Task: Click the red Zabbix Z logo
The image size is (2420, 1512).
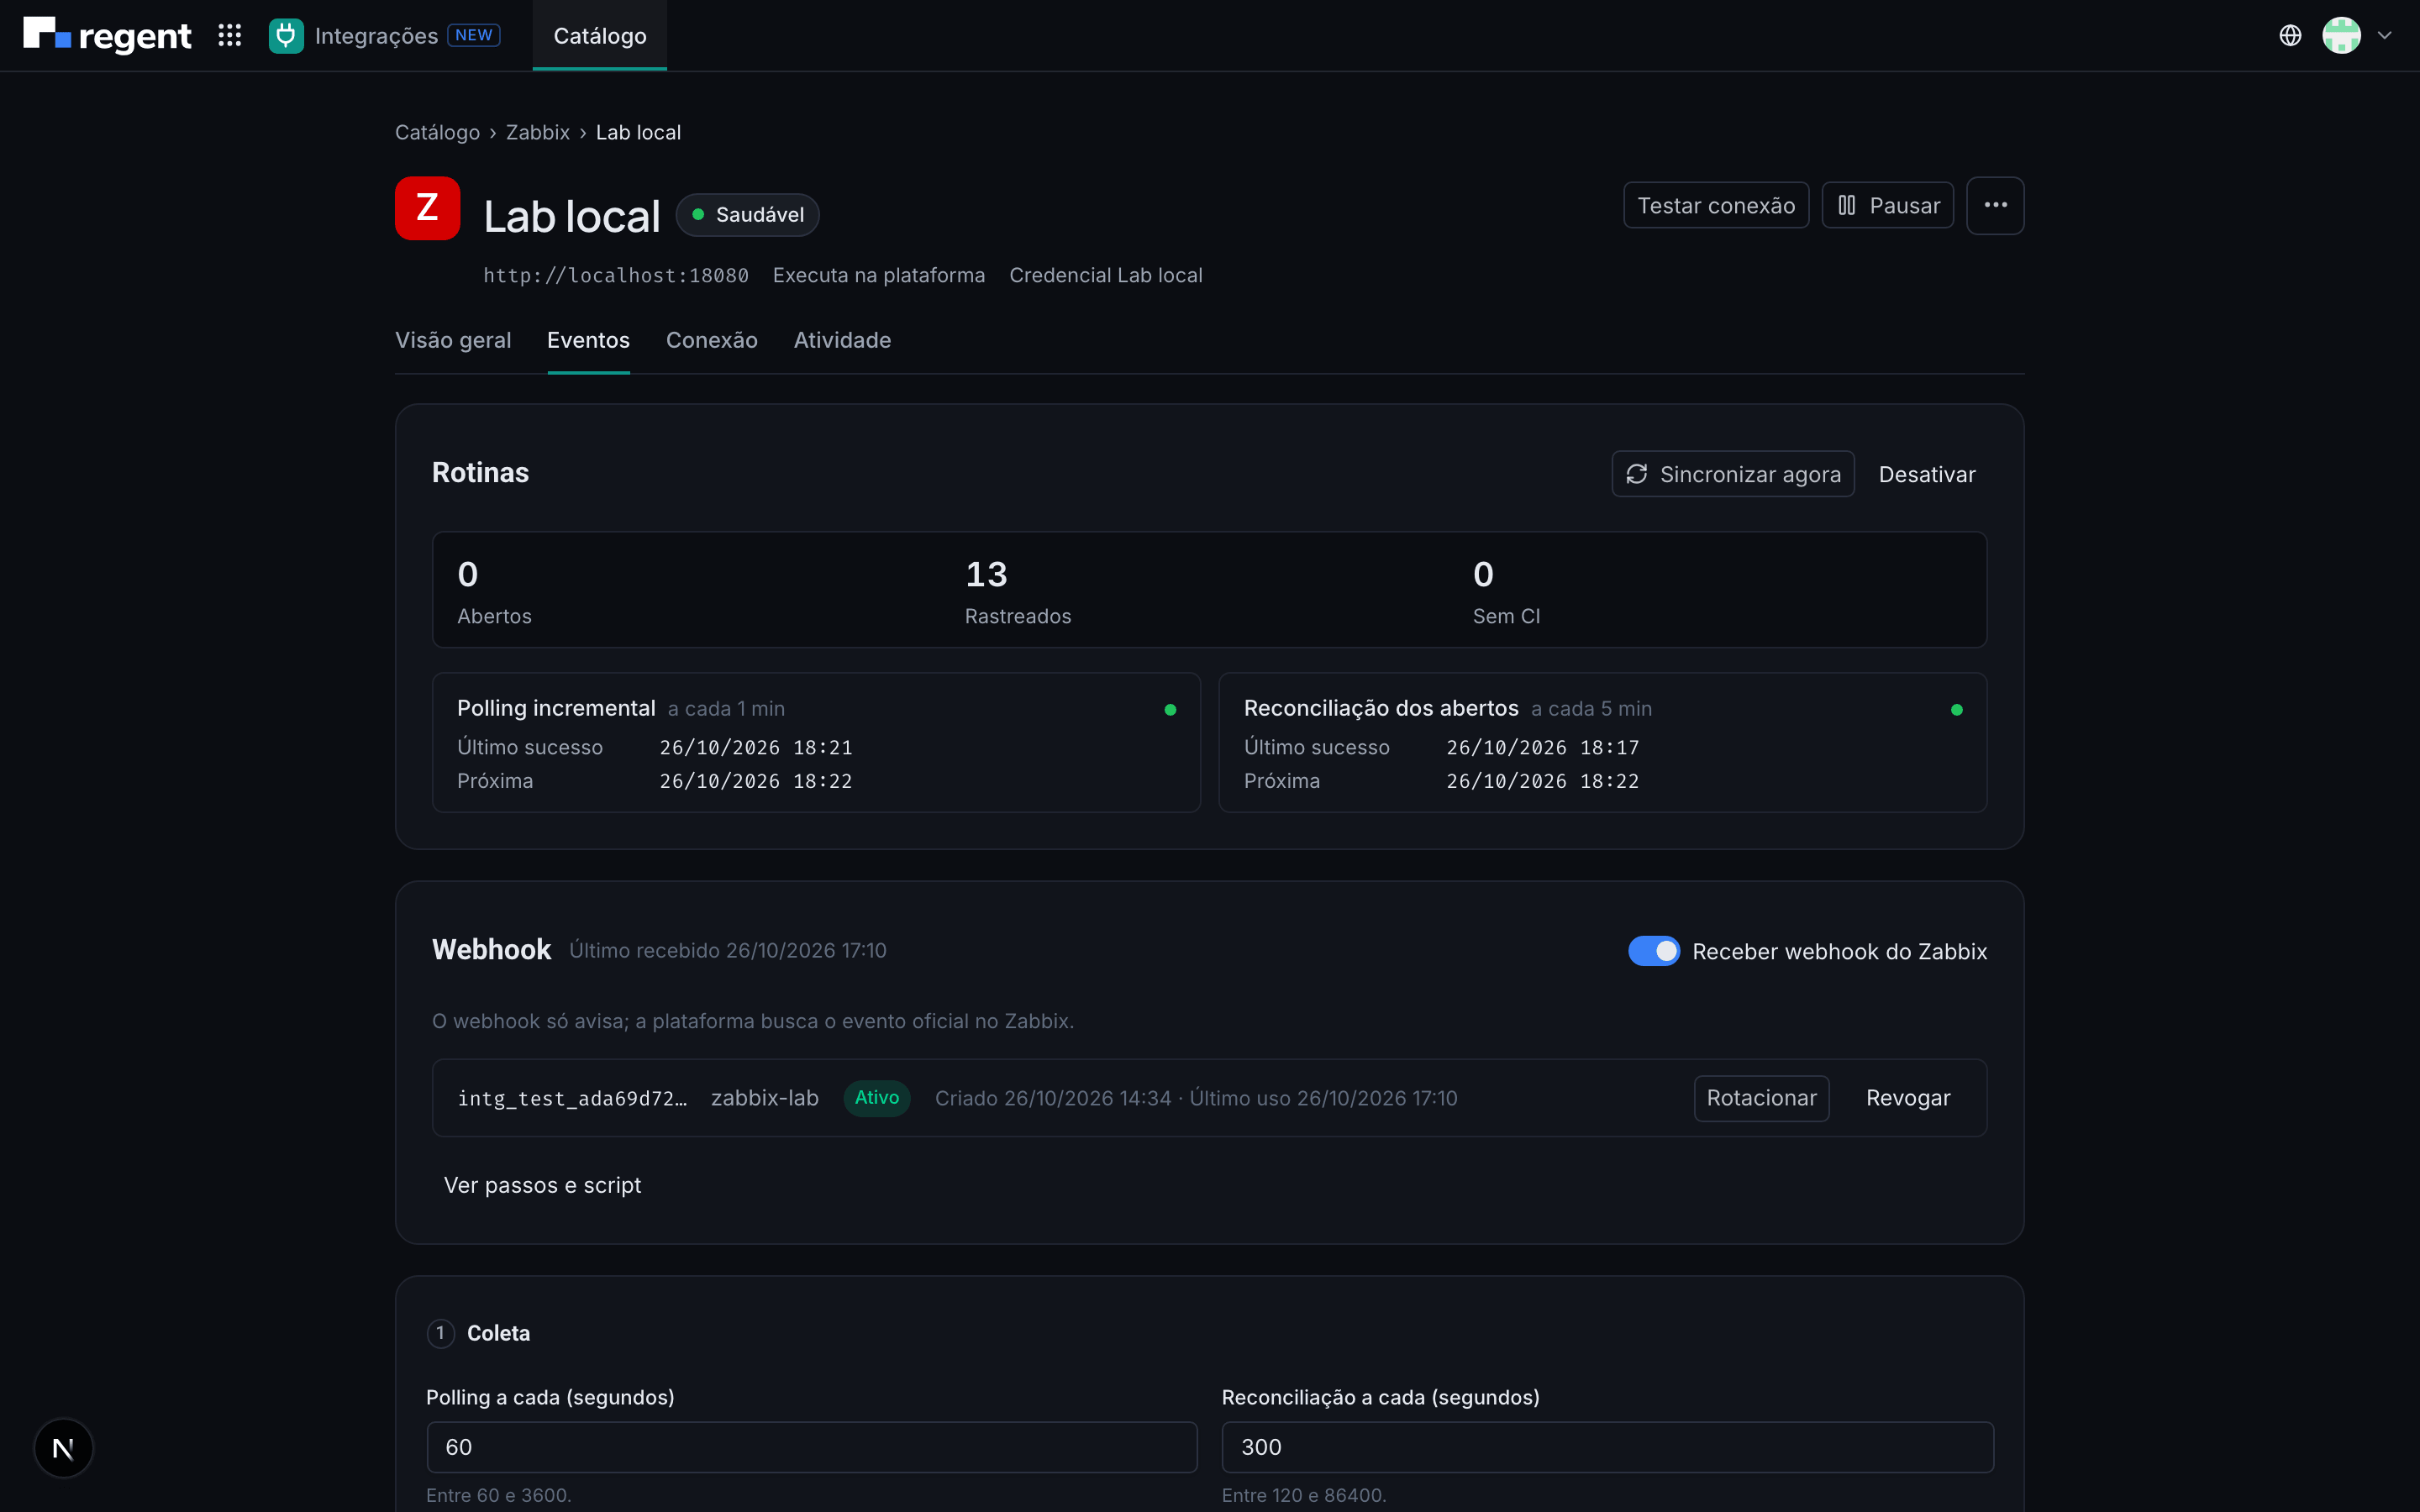Action: (427, 208)
